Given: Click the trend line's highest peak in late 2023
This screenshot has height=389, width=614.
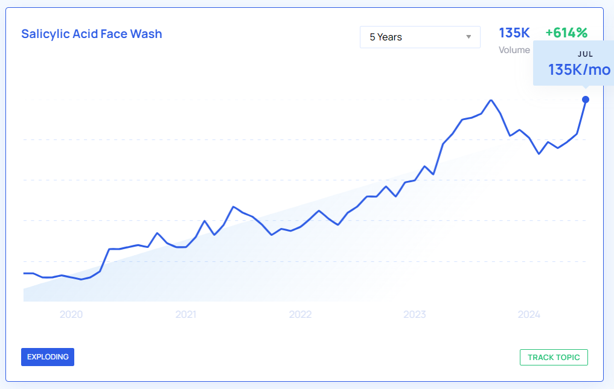Looking at the screenshot, I should coord(491,100).
